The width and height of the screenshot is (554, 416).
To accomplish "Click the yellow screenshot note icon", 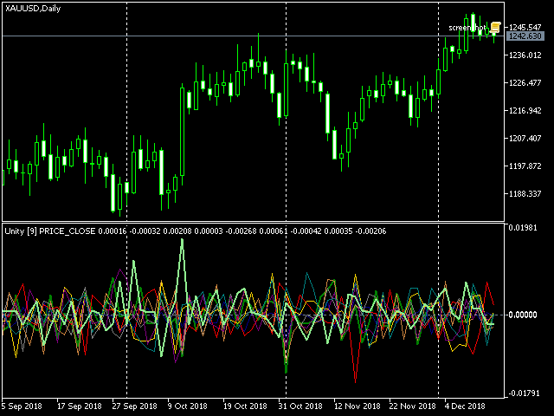I will 495,27.
